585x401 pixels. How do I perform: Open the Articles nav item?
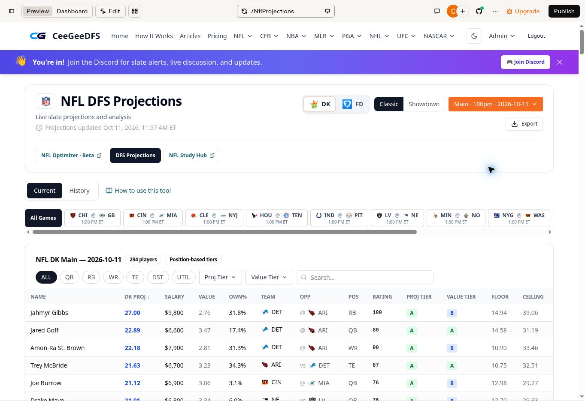pos(190,36)
